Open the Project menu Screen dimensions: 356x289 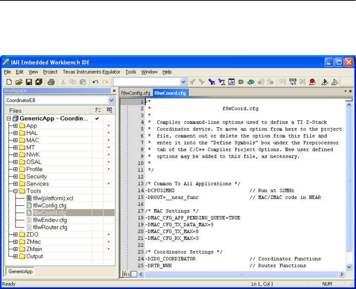pos(50,72)
